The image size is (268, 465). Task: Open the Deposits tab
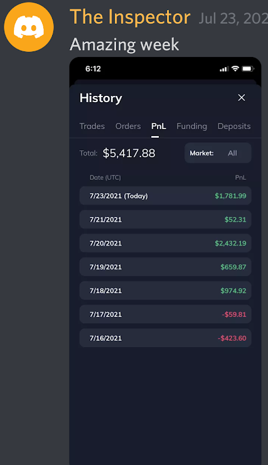pyautogui.click(x=234, y=127)
